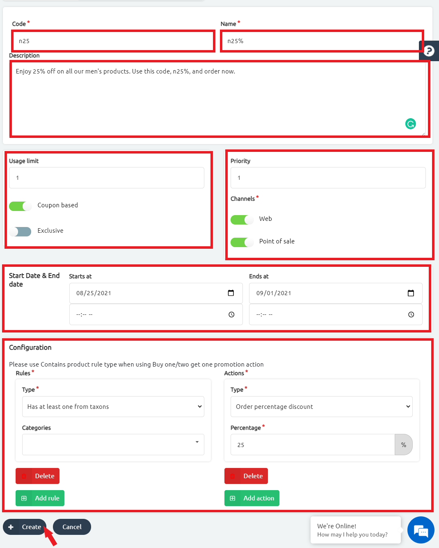Screen dimensions: 439x548
Task: Click the help question mark icon
Action: click(429, 51)
